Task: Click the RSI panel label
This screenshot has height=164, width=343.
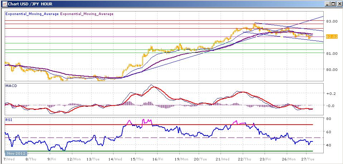Action: [9, 120]
